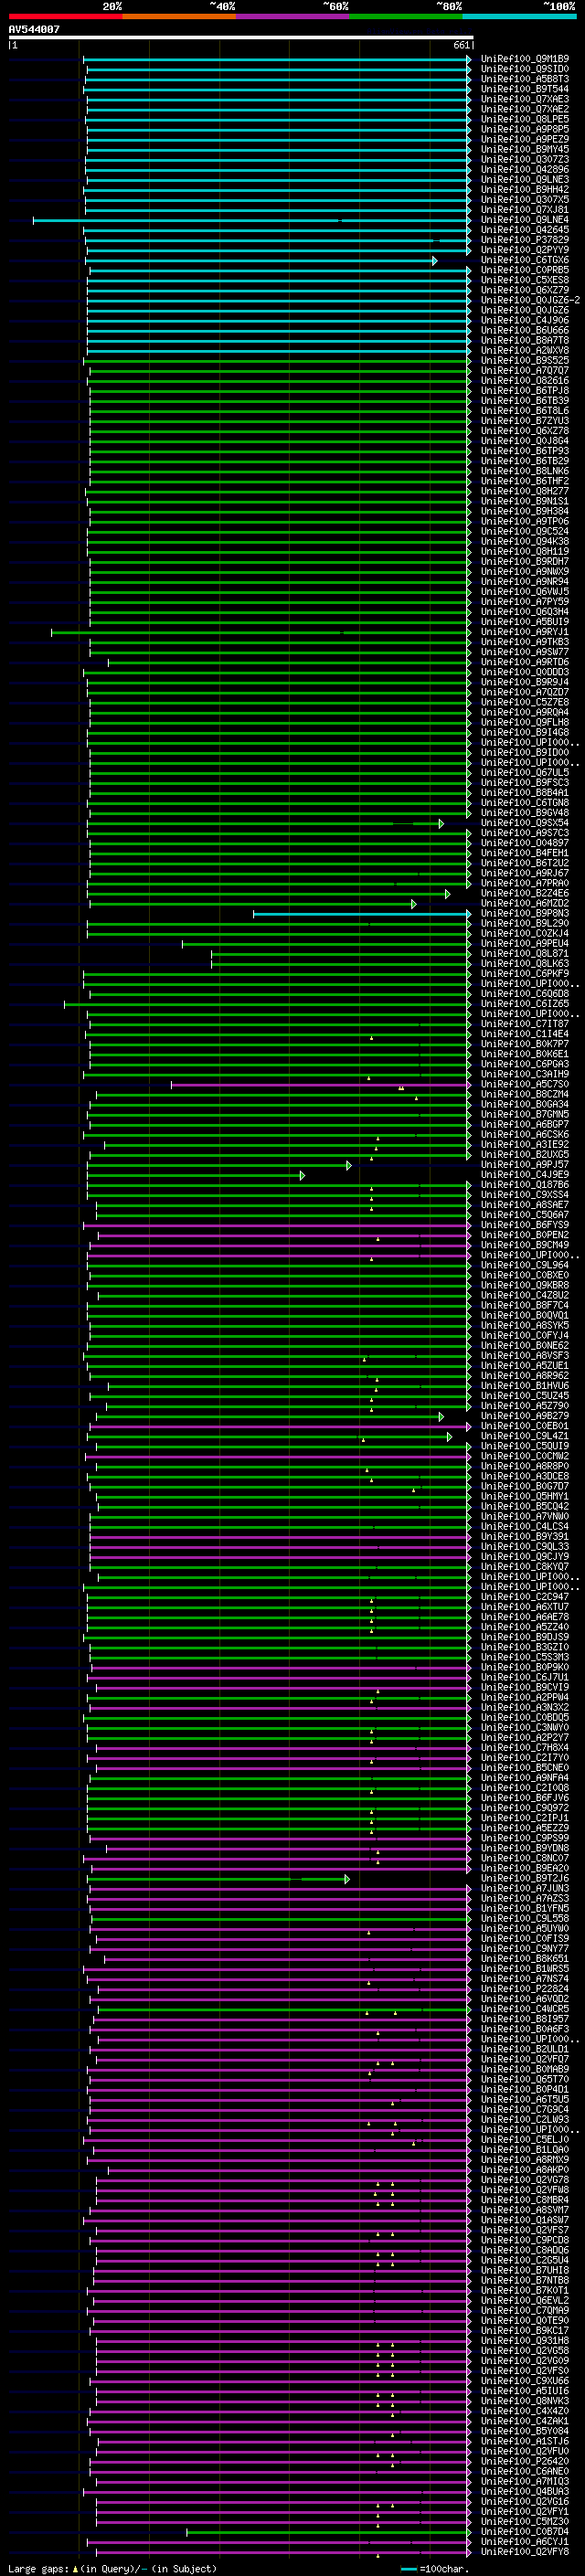
Task: Select hit UniRef100_Q1ASW7
Action: (525, 2220)
